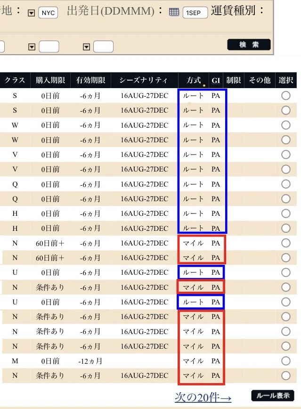Viewport: 301px width, 409px height.
Task: Click マイル cell in the M row
Action: [x=193, y=361]
